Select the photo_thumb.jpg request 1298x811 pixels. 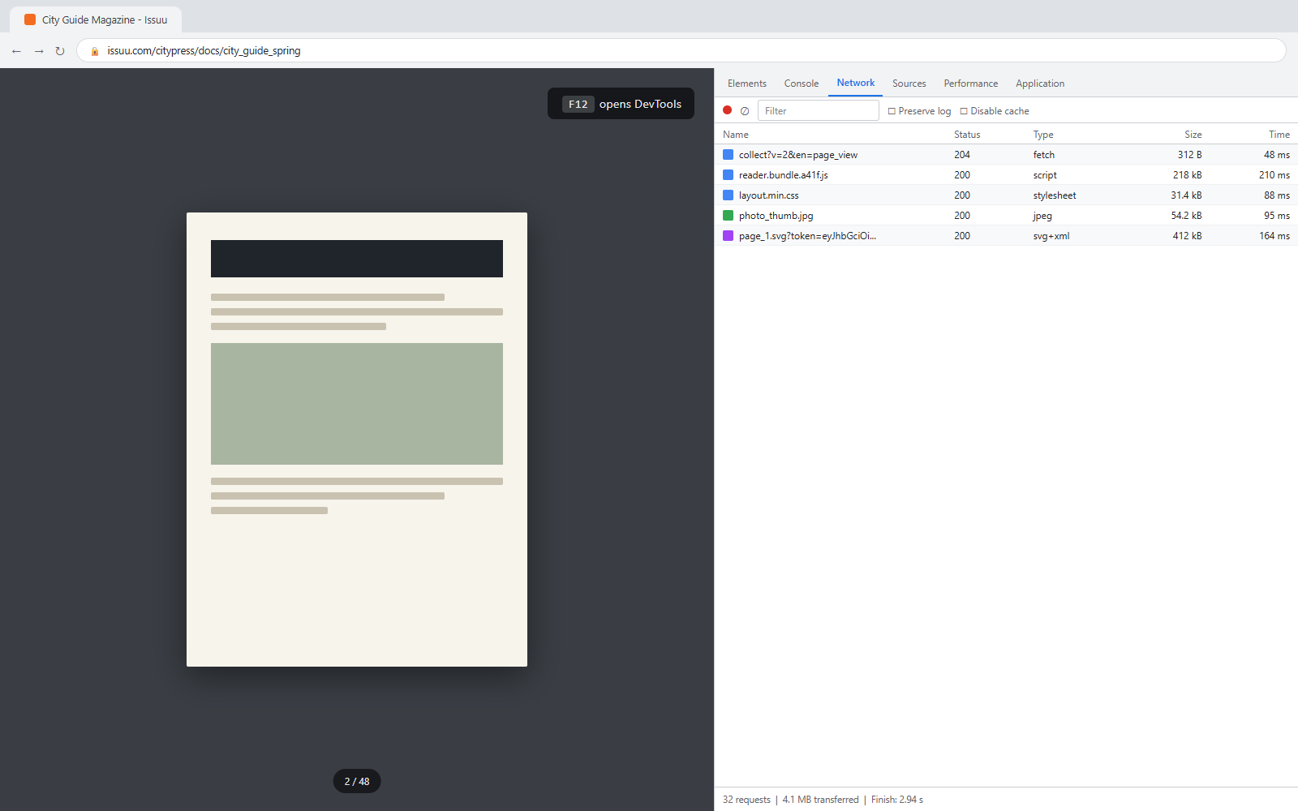[1006, 216]
